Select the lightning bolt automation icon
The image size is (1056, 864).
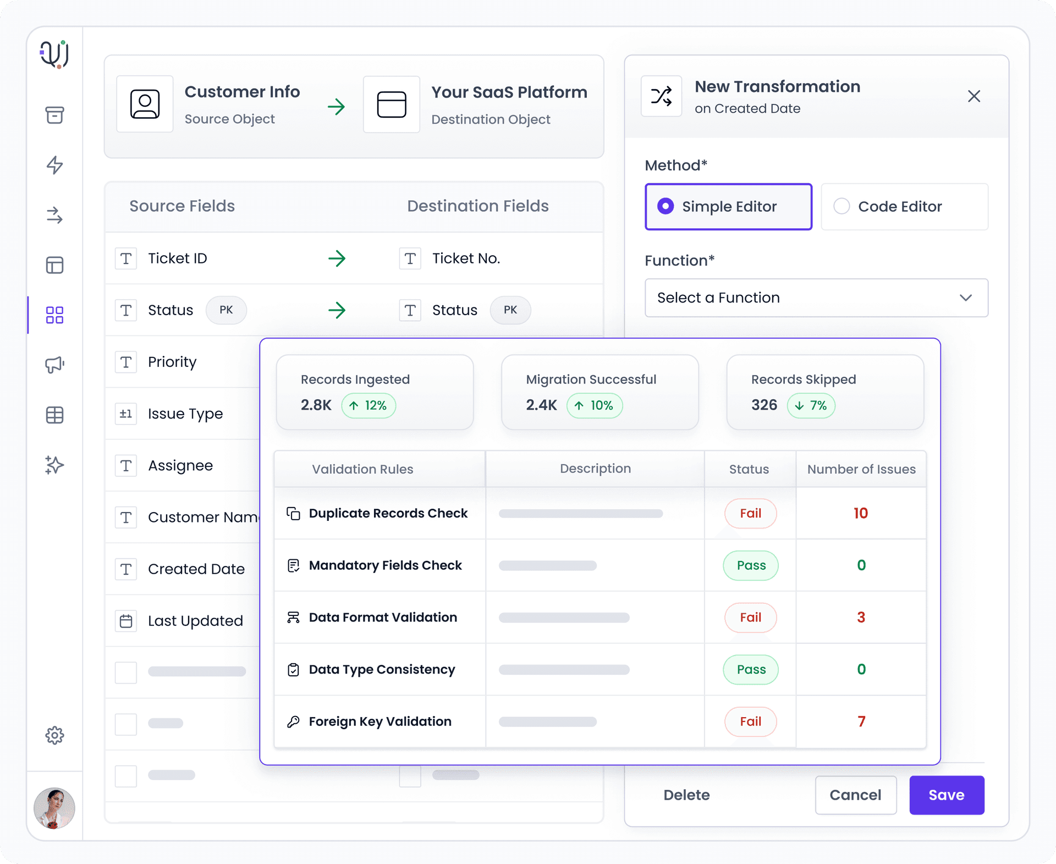(54, 166)
